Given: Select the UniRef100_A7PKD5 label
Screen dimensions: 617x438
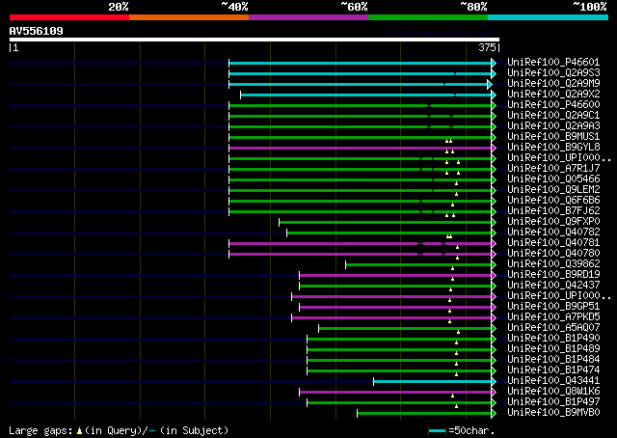Looking at the screenshot, I should click(553, 317).
